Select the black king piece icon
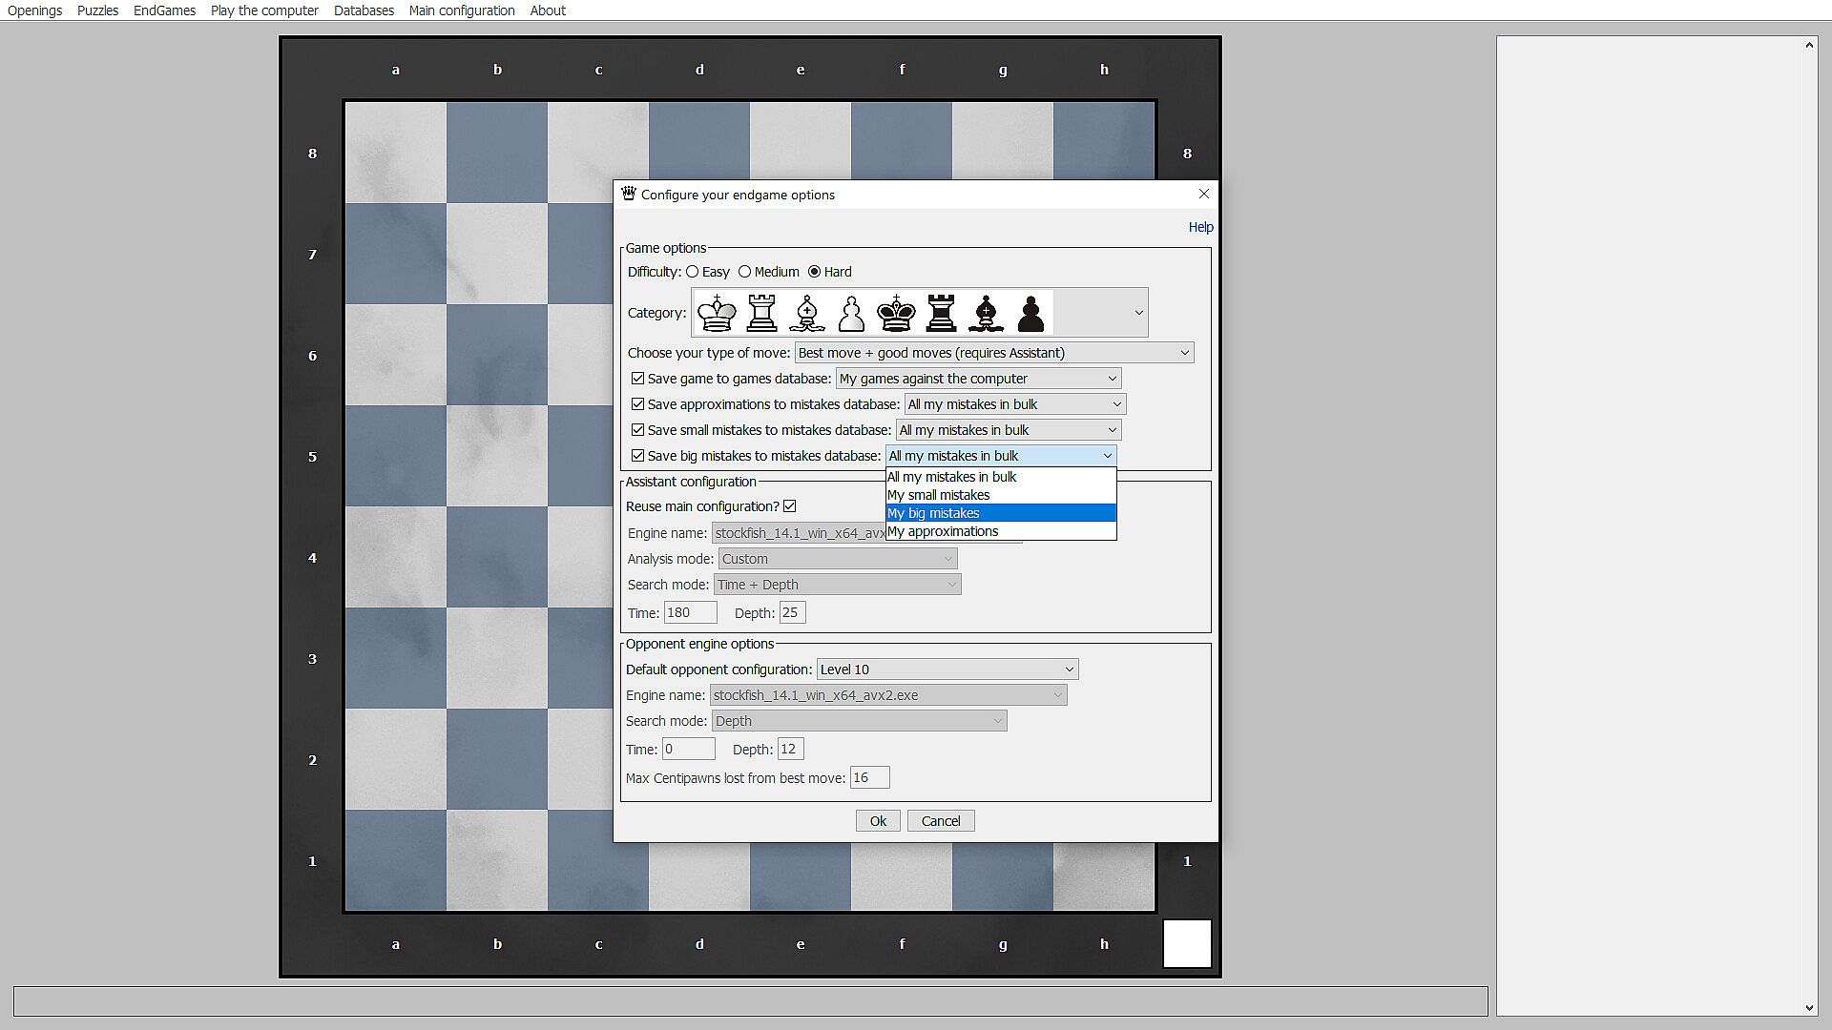The width and height of the screenshot is (1832, 1030). [x=896, y=313]
